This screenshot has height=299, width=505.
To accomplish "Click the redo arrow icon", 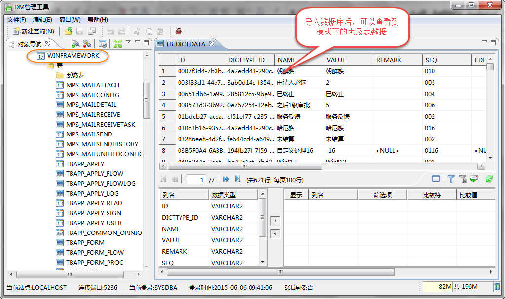I will [122, 31].
